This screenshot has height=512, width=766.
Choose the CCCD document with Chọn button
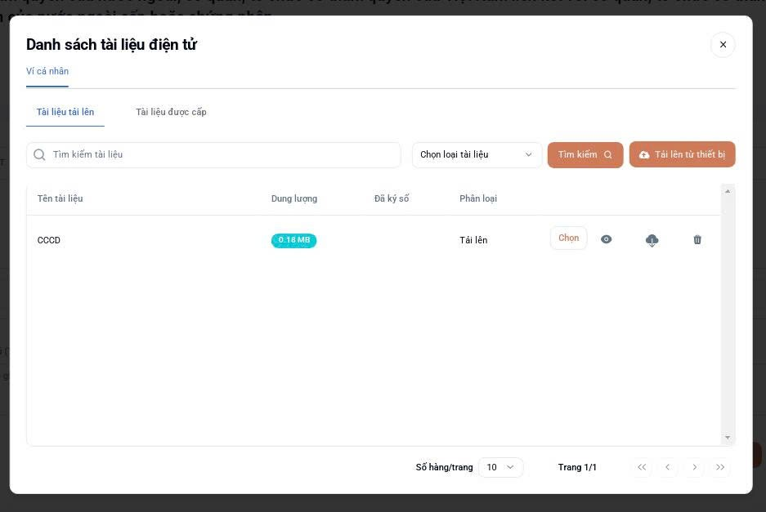pos(569,238)
